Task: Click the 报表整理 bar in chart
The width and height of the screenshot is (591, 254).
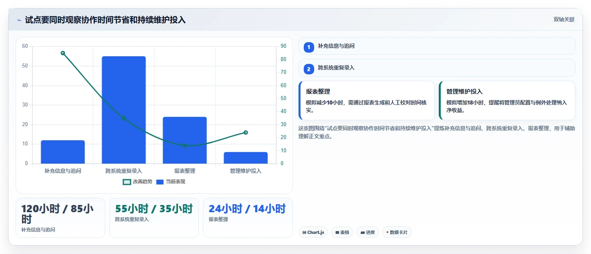Action: 185,140
